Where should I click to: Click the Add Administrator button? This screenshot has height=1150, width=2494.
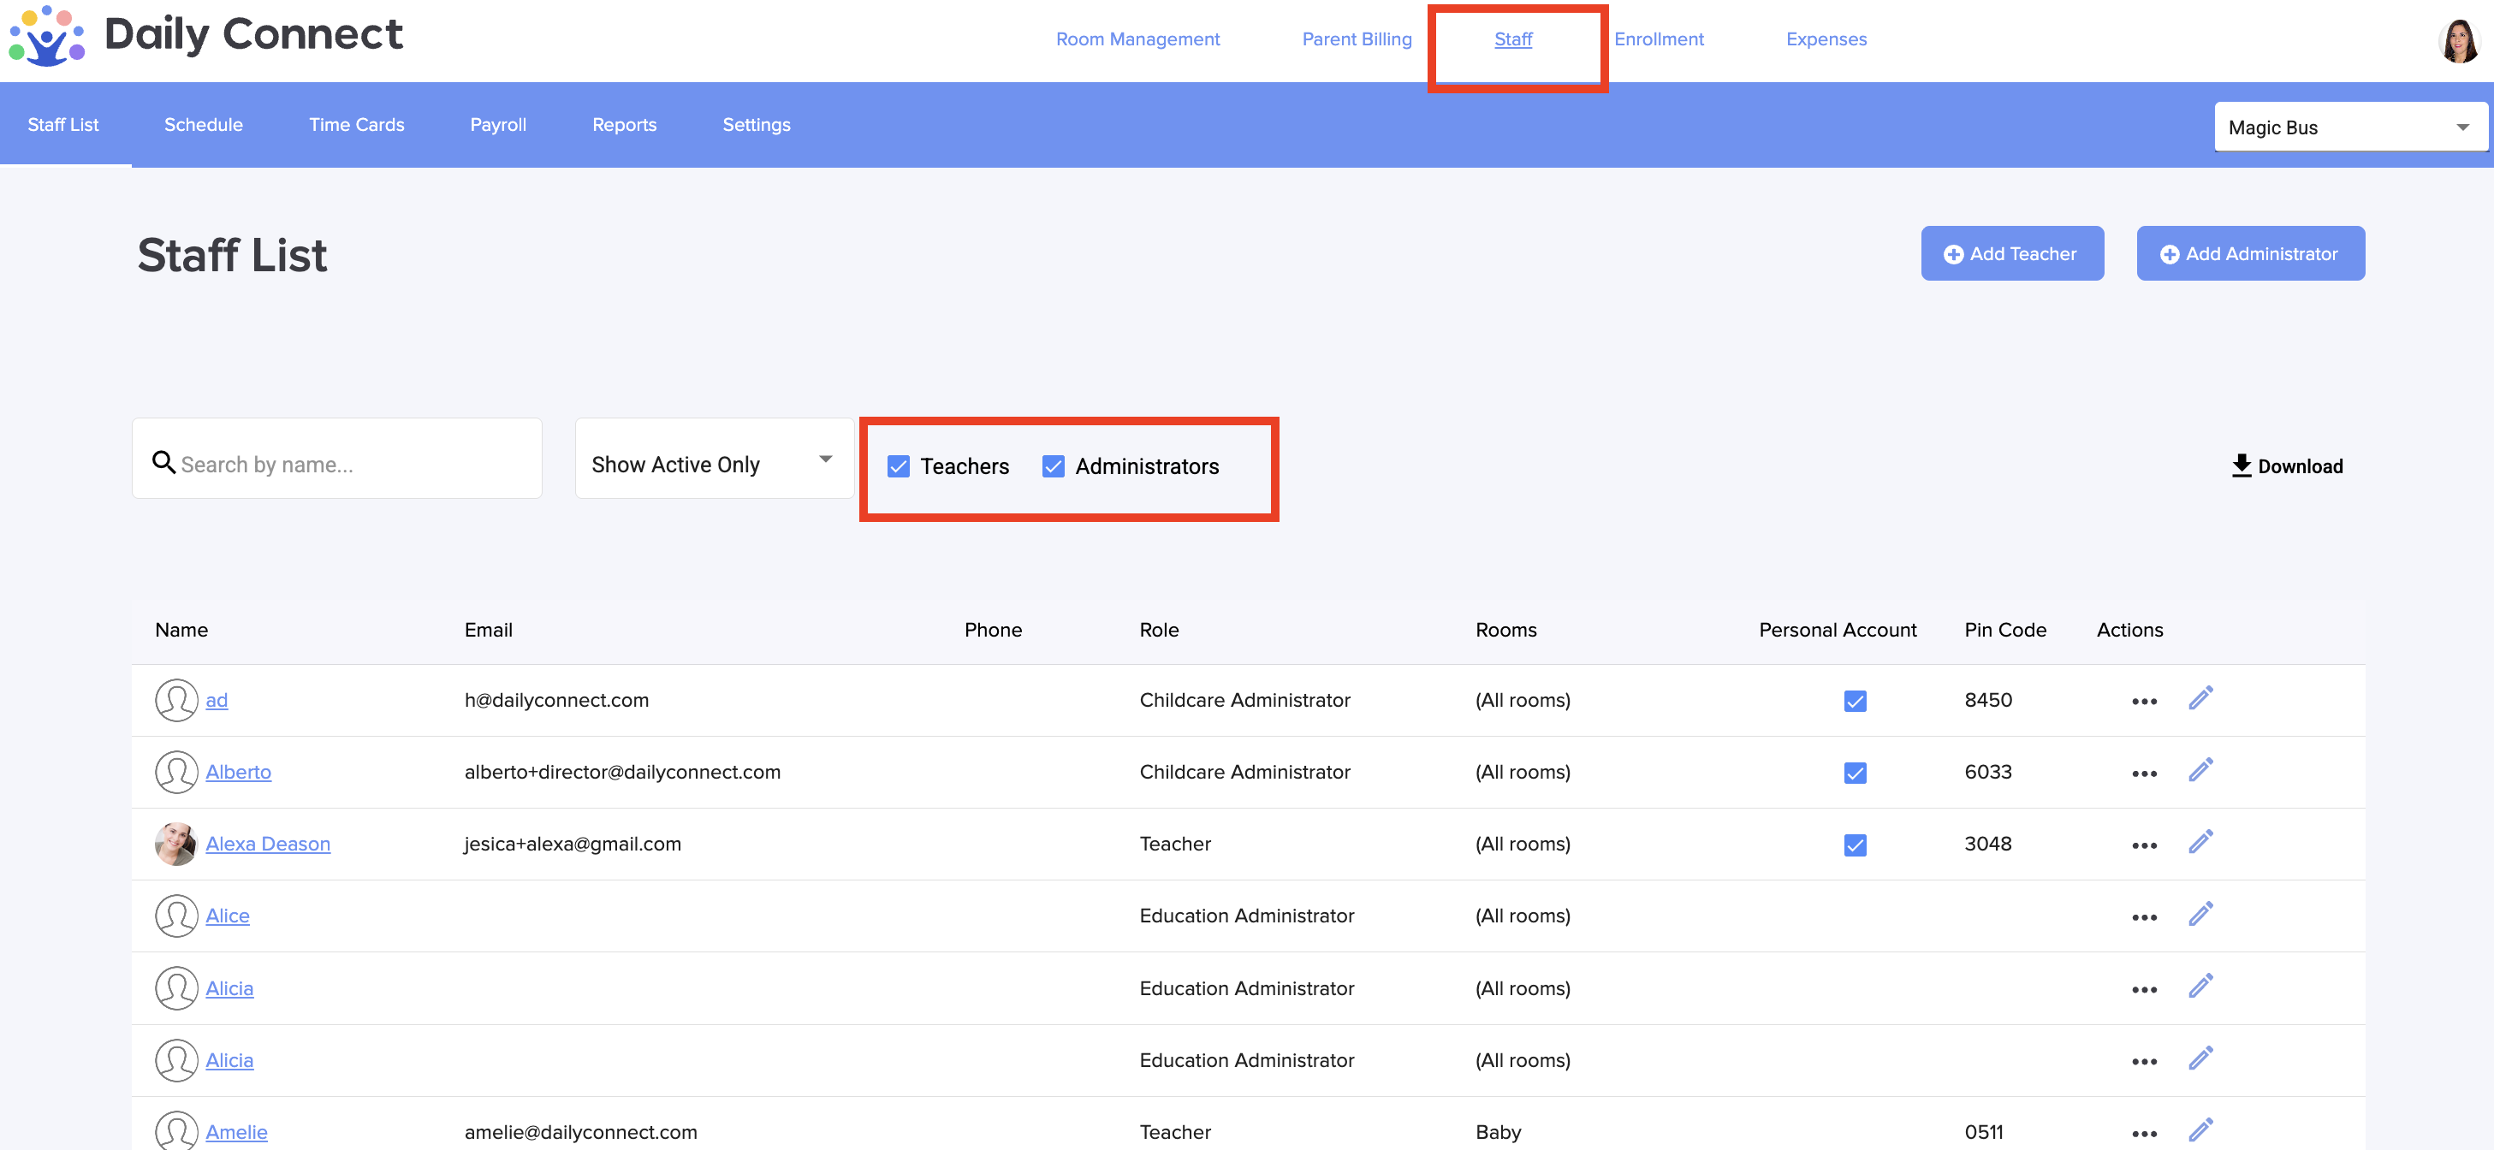point(2249,253)
